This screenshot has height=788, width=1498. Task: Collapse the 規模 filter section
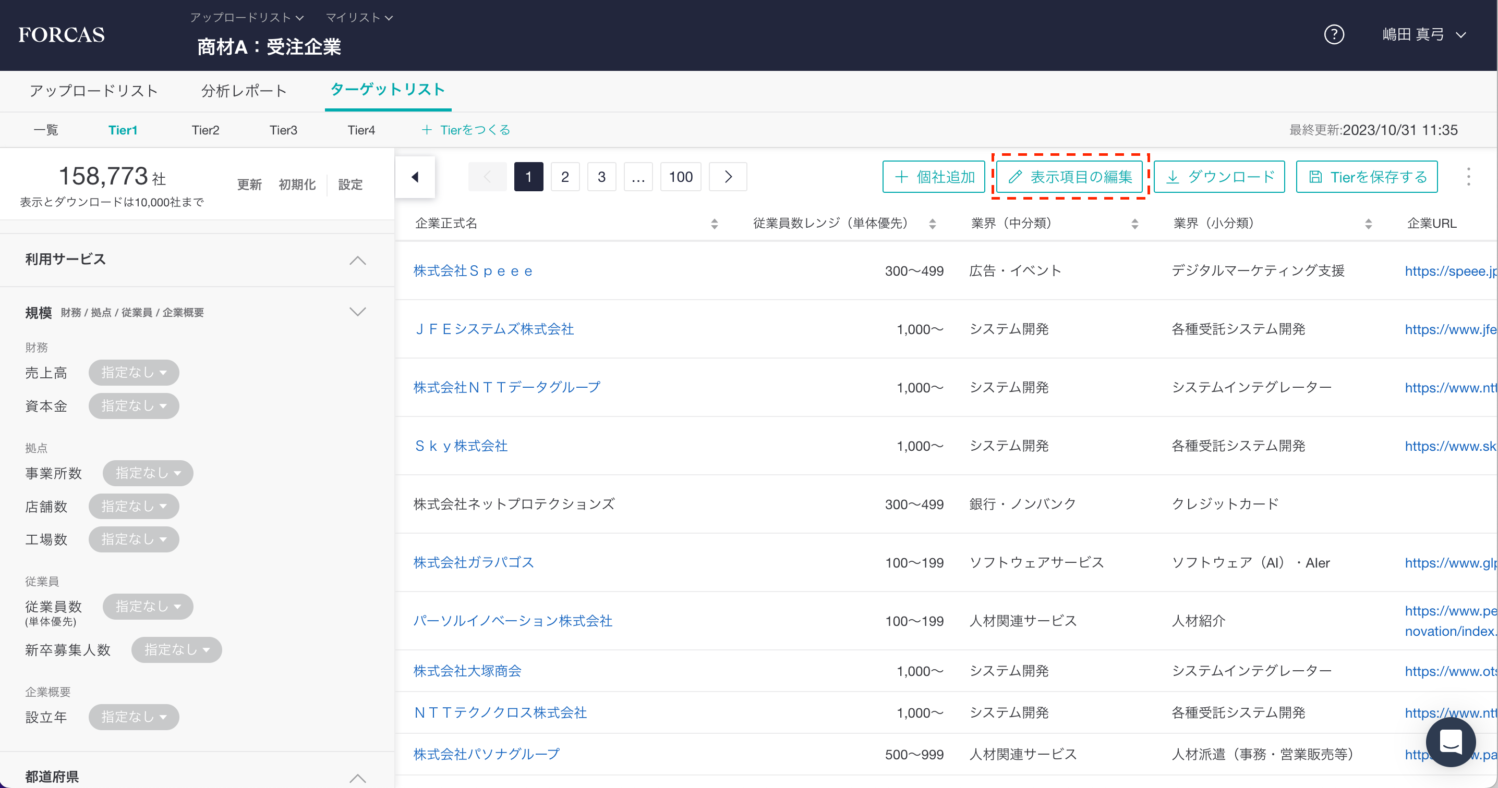point(357,312)
